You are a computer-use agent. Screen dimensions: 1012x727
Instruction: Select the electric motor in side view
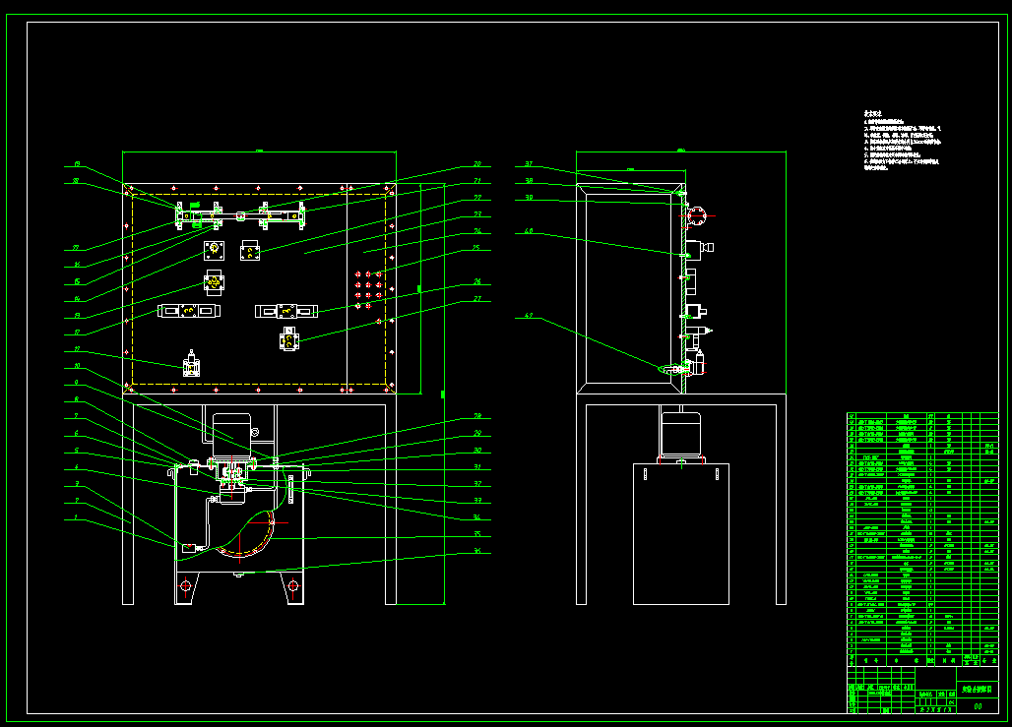[x=680, y=436]
